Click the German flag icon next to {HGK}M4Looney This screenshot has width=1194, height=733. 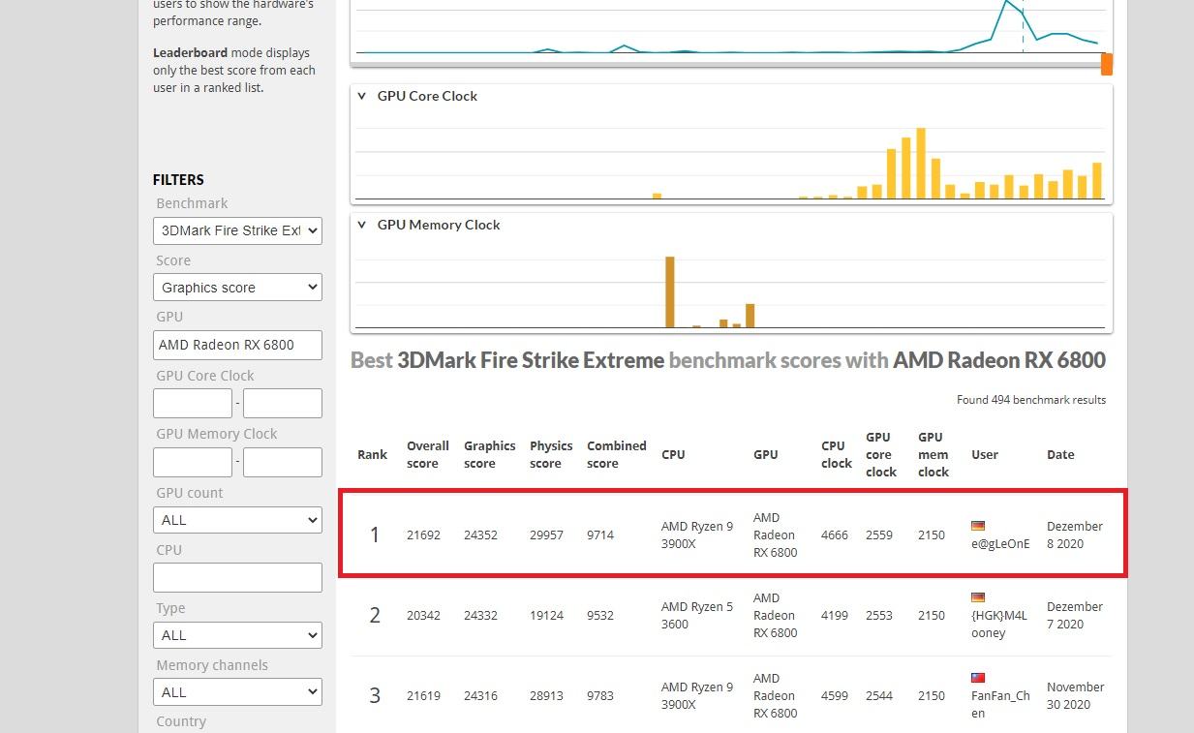click(x=978, y=597)
